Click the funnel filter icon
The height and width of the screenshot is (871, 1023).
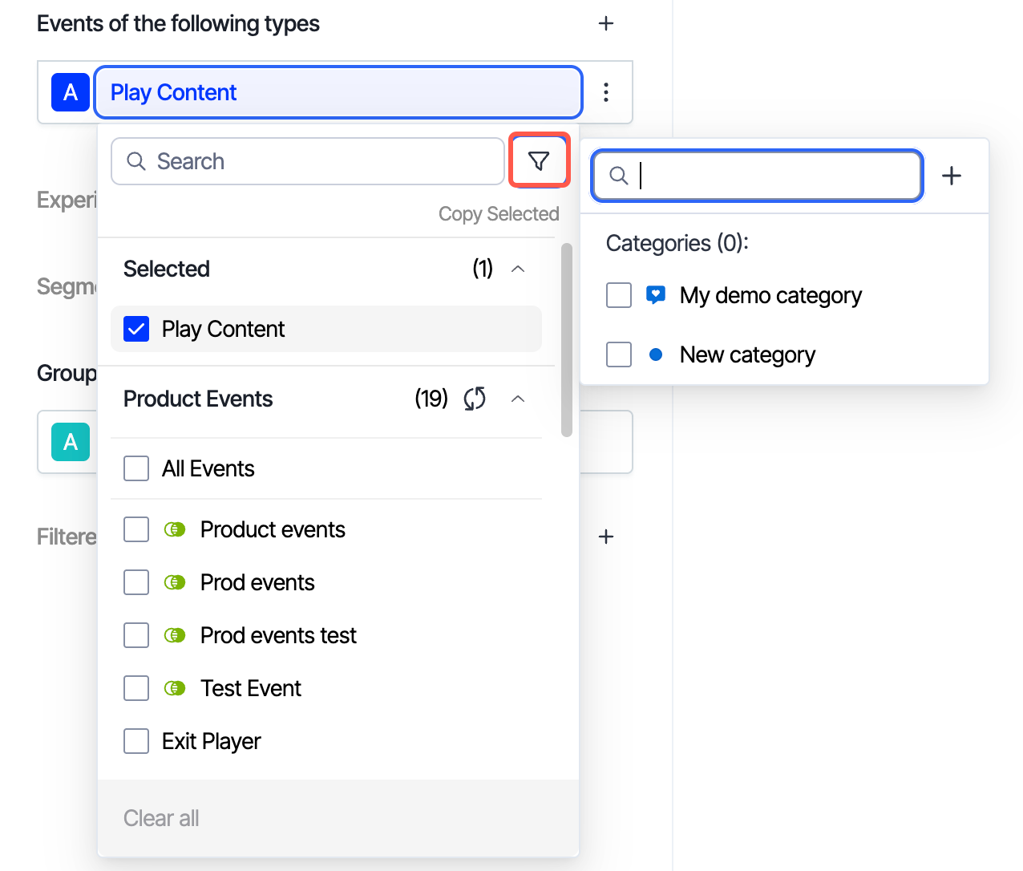click(x=539, y=161)
